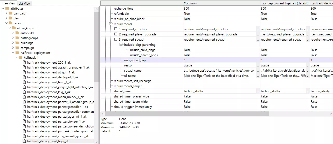The height and width of the screenshot is (144, 333).
Task: Collapse the include_pbg_parenting node
Action: click(x=121, y=45)
